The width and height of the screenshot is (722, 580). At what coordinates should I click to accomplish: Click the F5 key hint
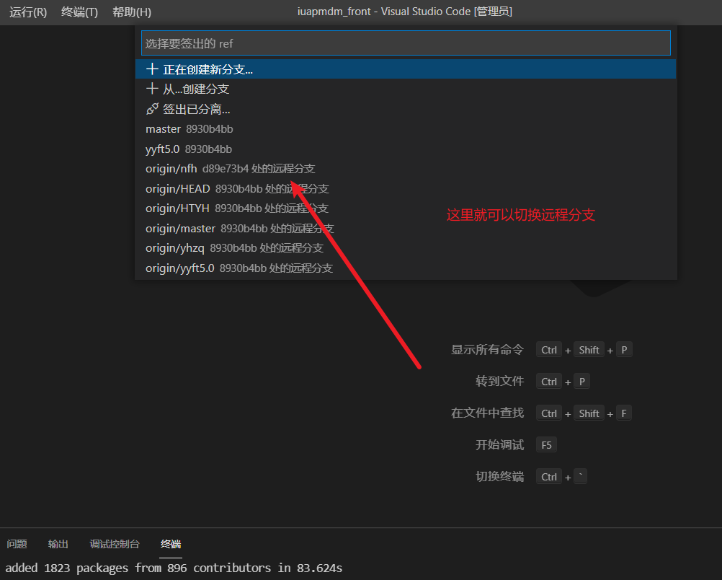[547, 445]
